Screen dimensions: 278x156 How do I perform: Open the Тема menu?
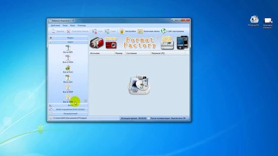[x=65, y=26]
